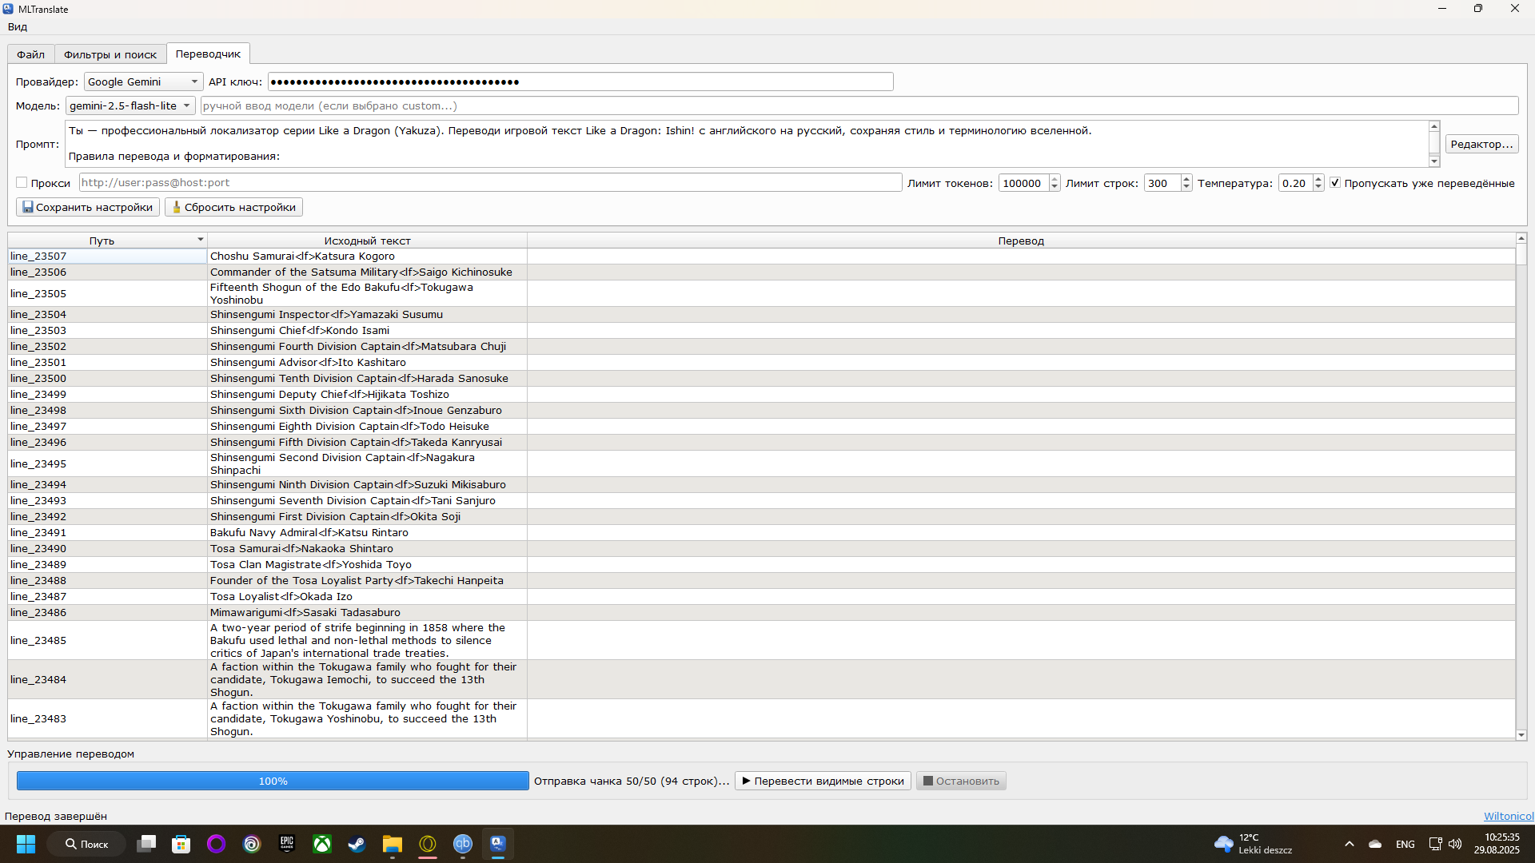Screen dimensions: 1535x863
Task: Select row line_23485
Action: [107, 640]
